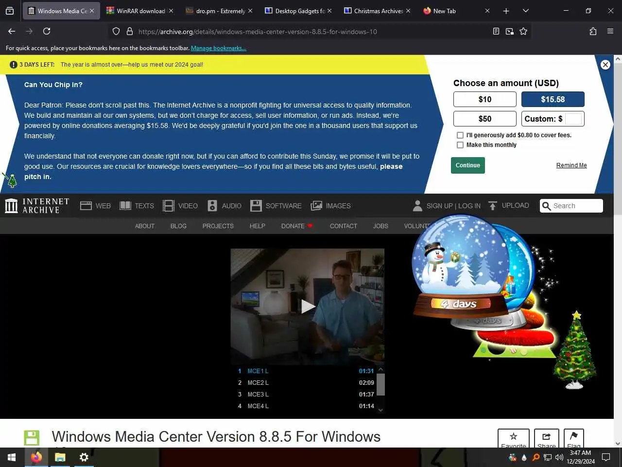622x467 pixels.
Task: Switch to Desktop Gadgets tab
Action: 297,11
